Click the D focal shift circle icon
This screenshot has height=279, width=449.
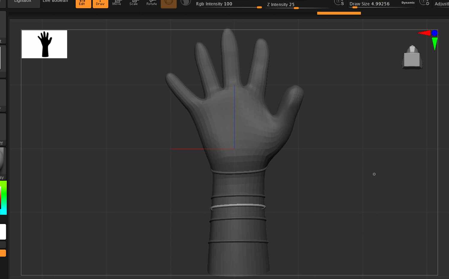click(424, 3)
